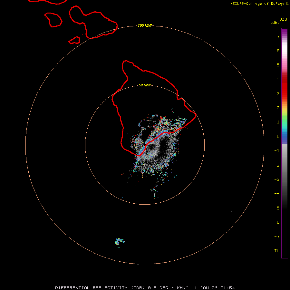Click the -7 value on color scale
Screen dimensions: 290x290
pyautogui.click(x=277, y=237)
